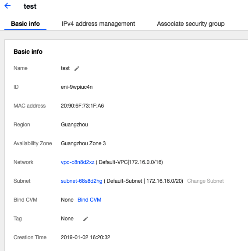Open the vpc-c8n8d2xz network link
The height and width of the screenshot is (251, 248).
[78, 162]
